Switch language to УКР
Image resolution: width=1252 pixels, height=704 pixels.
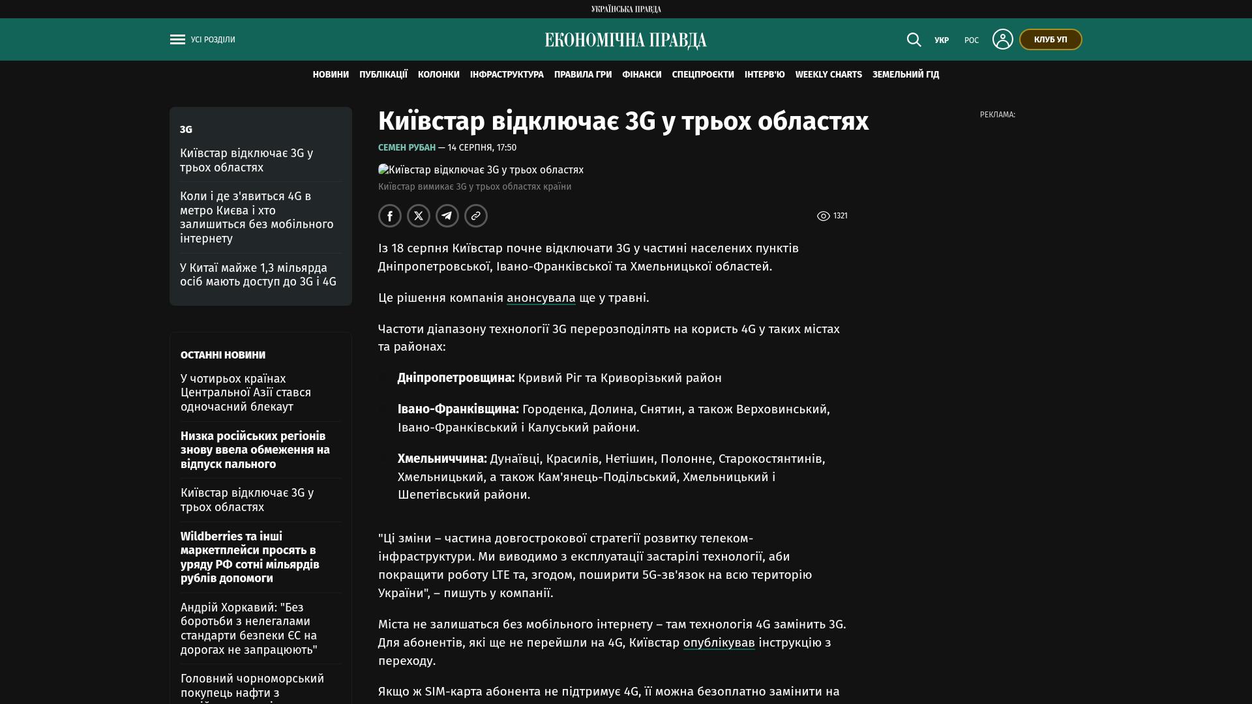[x=942, y=40]
